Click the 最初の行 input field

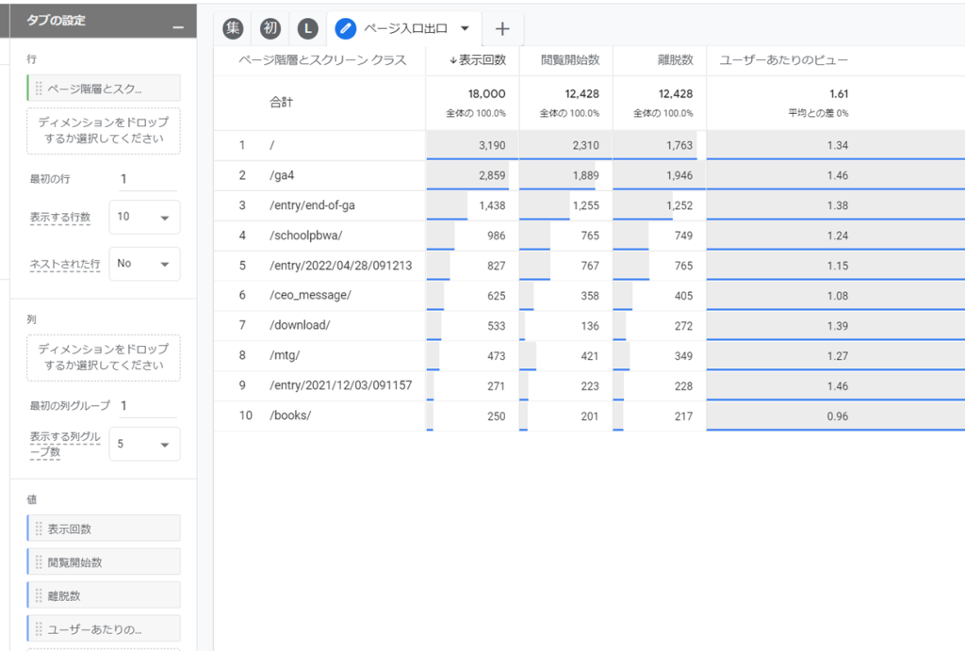point(148,179)
